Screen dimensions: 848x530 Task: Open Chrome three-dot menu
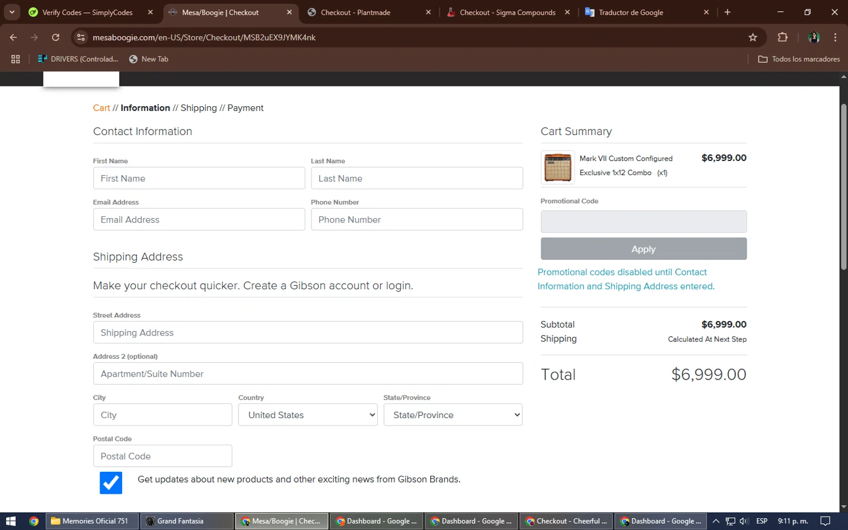pyautogui.click(x=835, y=37)
